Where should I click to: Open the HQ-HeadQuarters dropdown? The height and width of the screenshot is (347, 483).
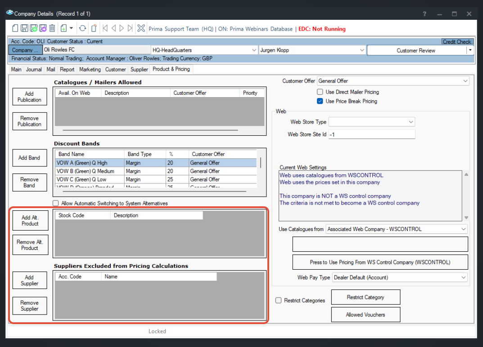pos(254,50)
